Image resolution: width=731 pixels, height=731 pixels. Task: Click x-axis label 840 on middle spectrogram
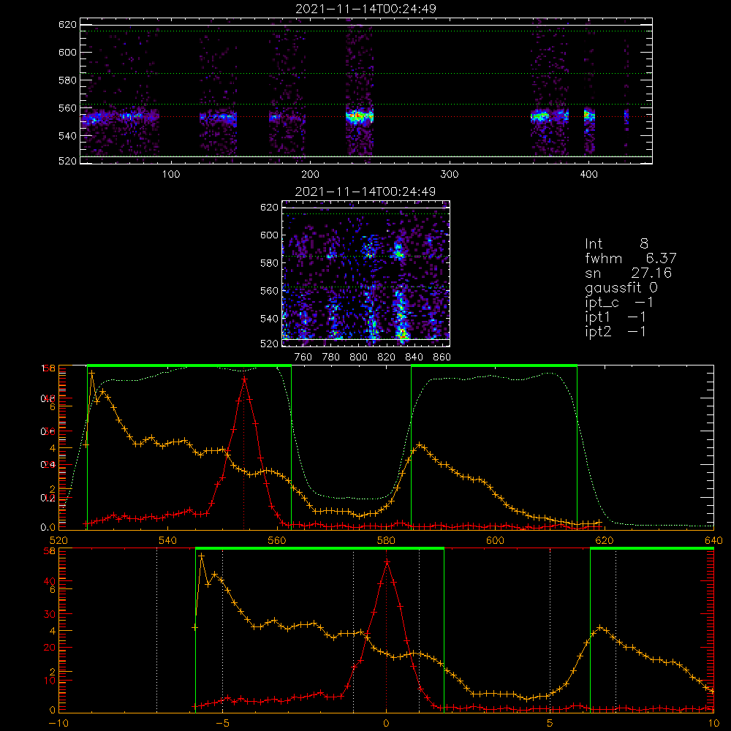(x=414, y=357)
